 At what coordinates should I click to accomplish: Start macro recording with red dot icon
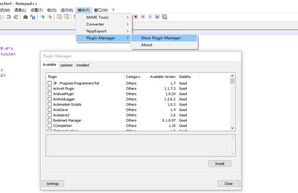pyautogui.click(x=136, y=17)
